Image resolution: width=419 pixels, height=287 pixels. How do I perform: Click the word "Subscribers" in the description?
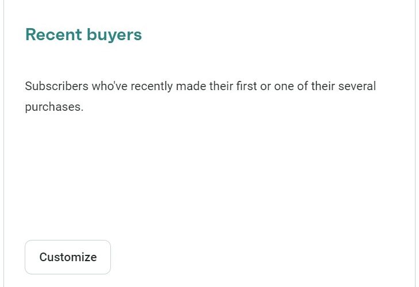click(x=56, y=87)
